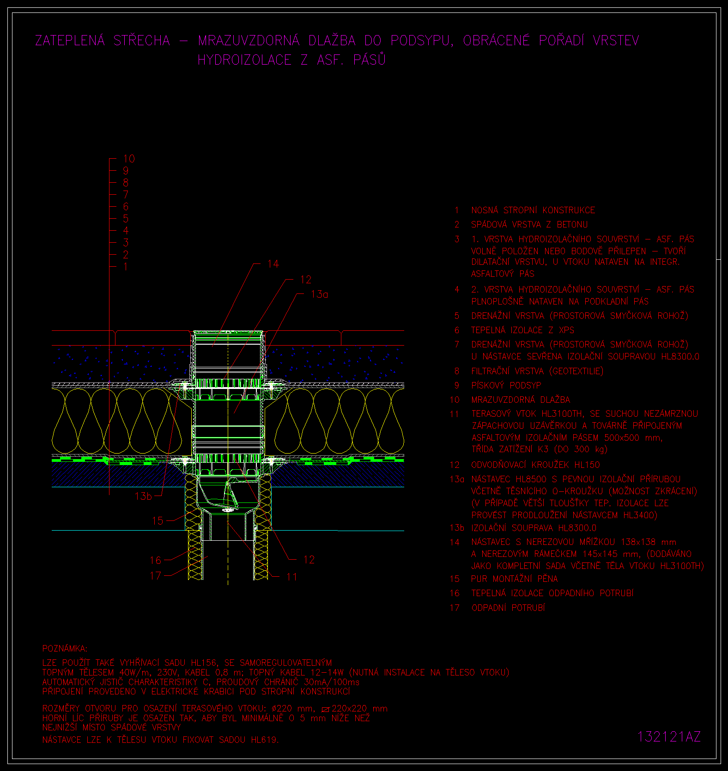Viewport: 728px width, 771px height.
Task: Select legend text 'ODPADNÍ POTRUBÍ'
Action: click(x=508, y=608)
